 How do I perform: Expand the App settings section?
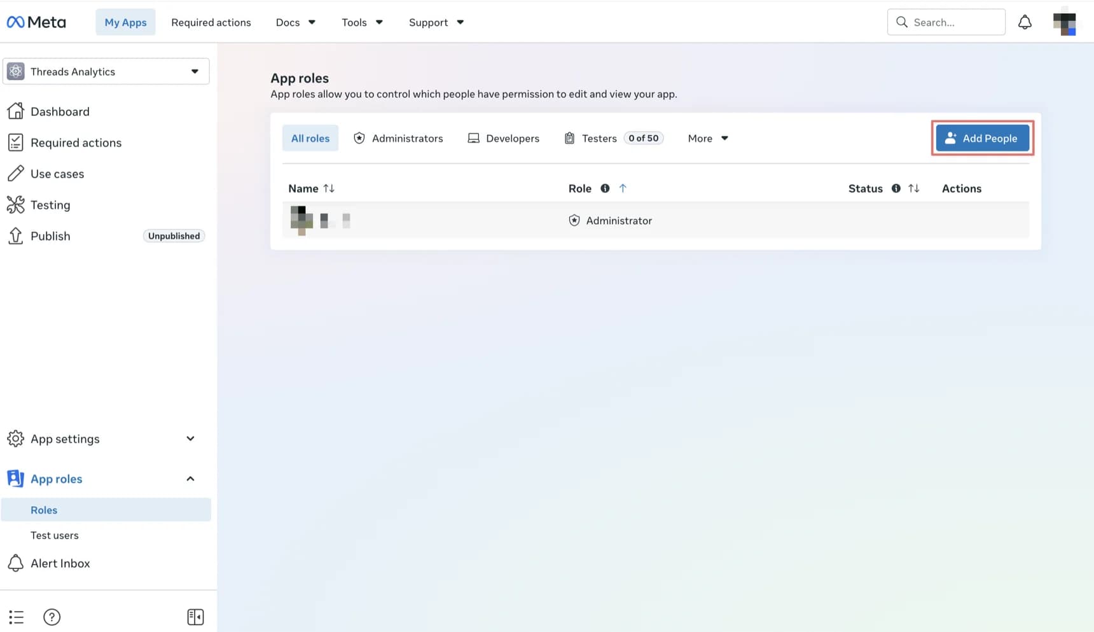190,439
